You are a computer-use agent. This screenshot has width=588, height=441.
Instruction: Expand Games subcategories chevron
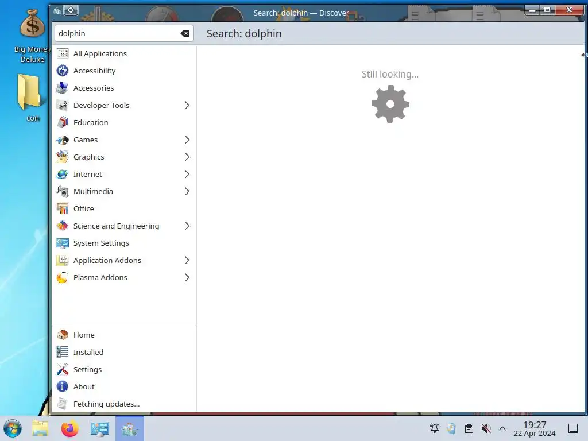(x=187, y=140)
